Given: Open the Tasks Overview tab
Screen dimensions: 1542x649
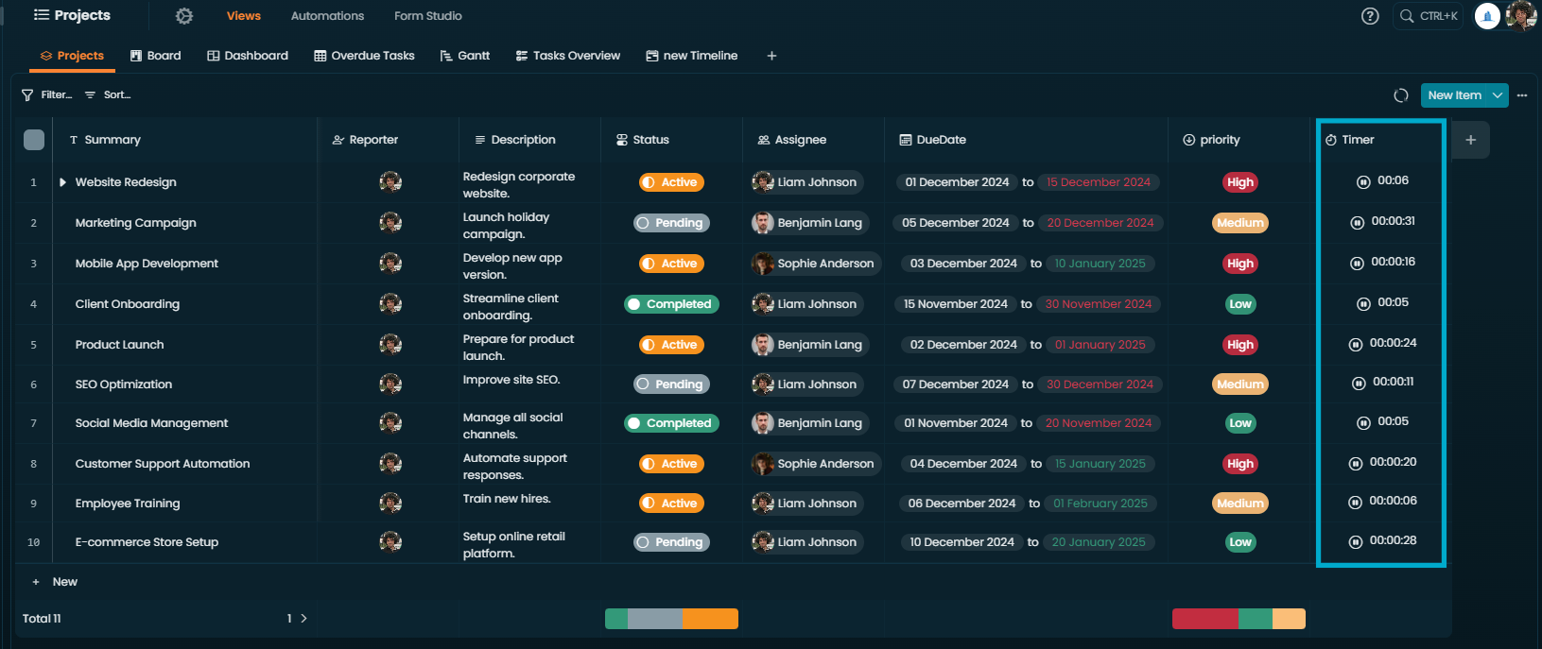Looking at the screenshot, I should coord(568,56).
